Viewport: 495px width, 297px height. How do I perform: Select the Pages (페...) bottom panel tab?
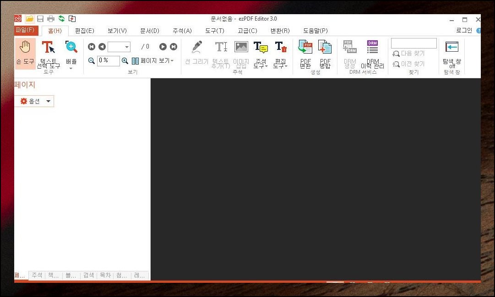20,275
